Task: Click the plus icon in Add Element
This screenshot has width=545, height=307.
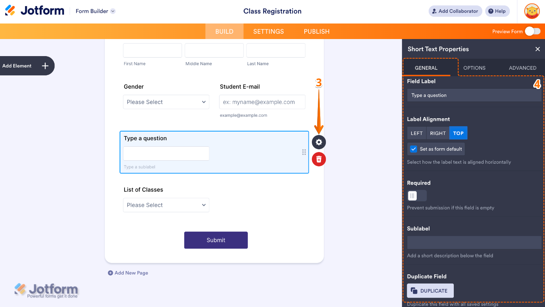Action: [x=45, y=66]
